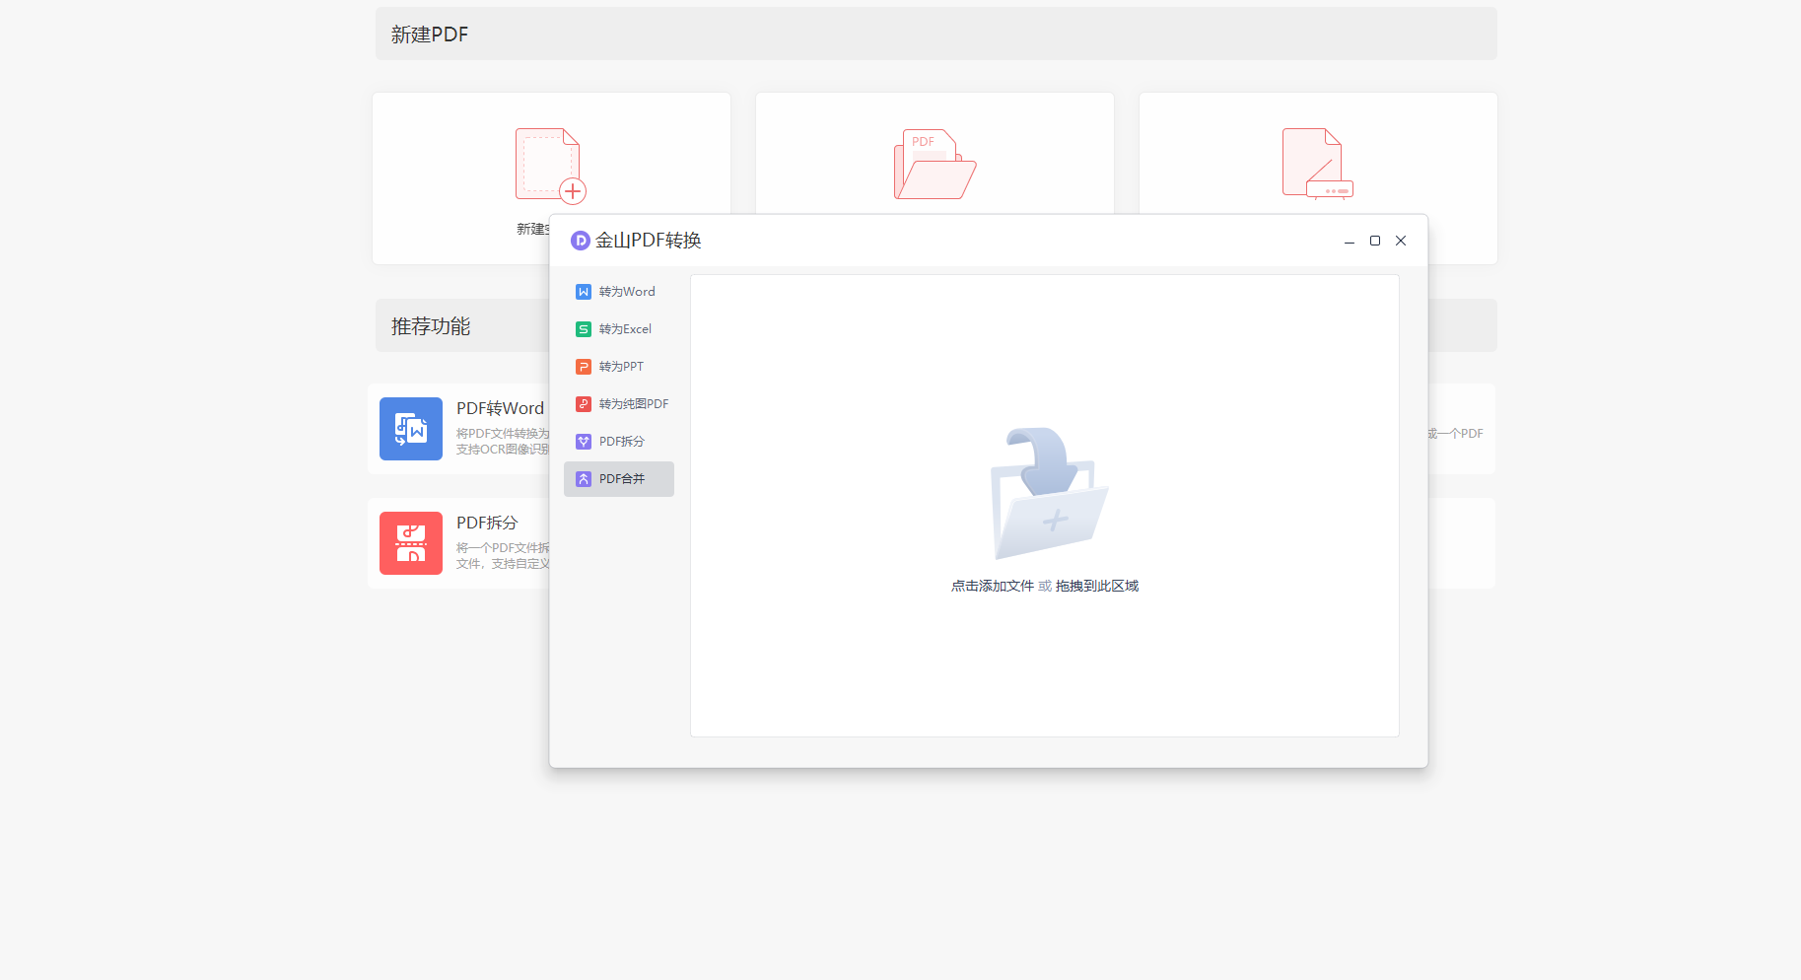Close the 金山PDF转换 dialog
Viewport: 1801px width, 980px height.
1401,241
